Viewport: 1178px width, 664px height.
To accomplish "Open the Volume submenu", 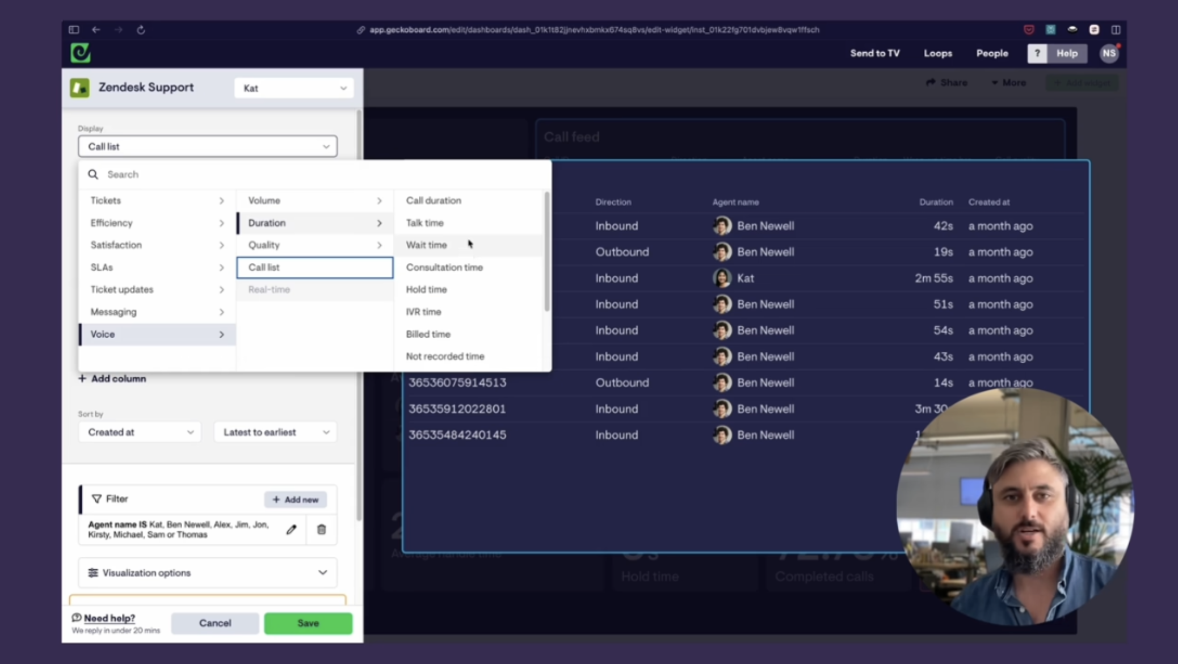I will coord(315,200).
